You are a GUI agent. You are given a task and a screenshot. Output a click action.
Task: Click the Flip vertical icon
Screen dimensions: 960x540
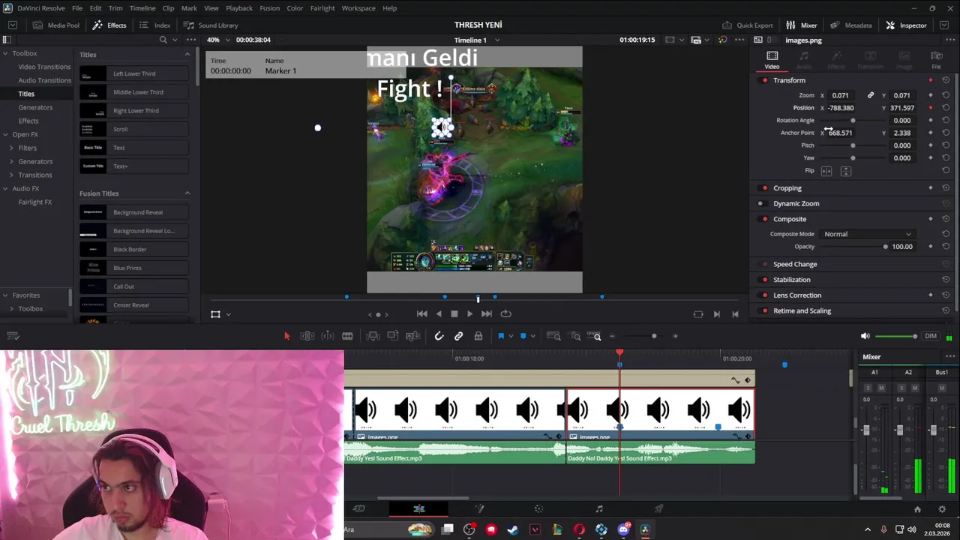(846, 171)
